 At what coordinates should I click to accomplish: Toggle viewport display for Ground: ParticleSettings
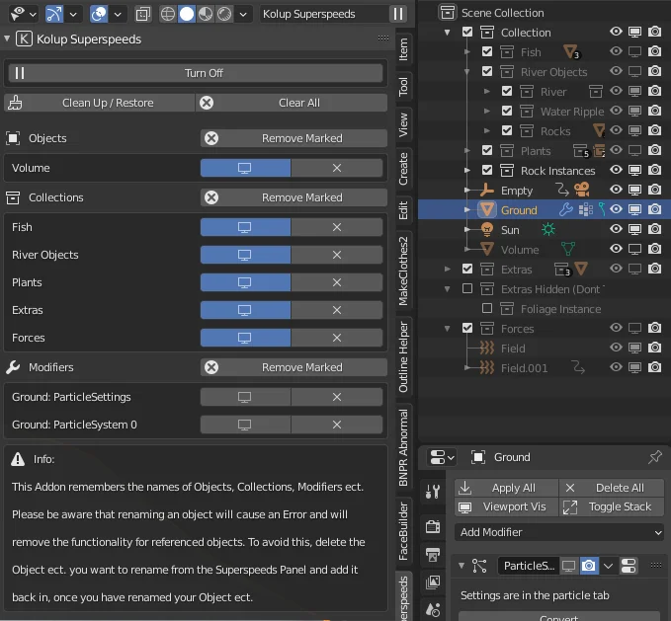[x=245, y=397]
